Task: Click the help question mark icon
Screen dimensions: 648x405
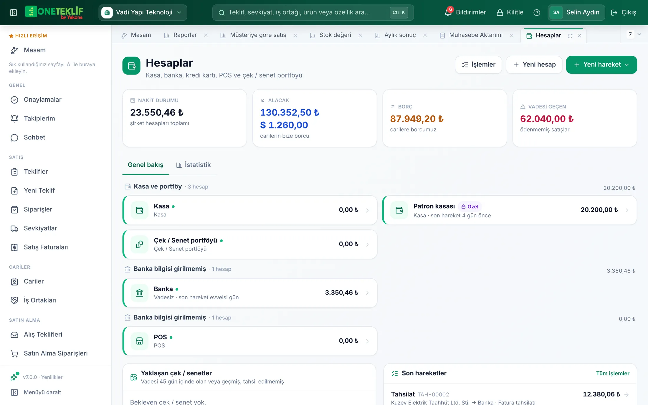Action: point(537,12)
